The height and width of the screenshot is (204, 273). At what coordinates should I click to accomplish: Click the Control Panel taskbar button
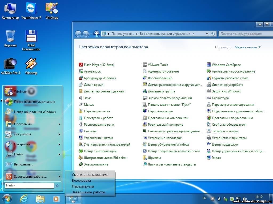click(x=73, y=199)
